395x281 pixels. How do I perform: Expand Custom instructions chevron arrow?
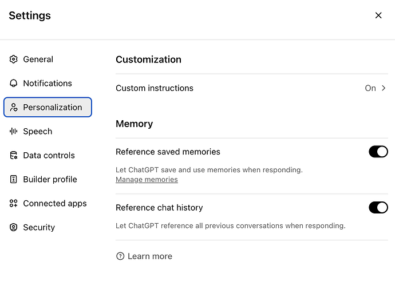pos(384,88)
